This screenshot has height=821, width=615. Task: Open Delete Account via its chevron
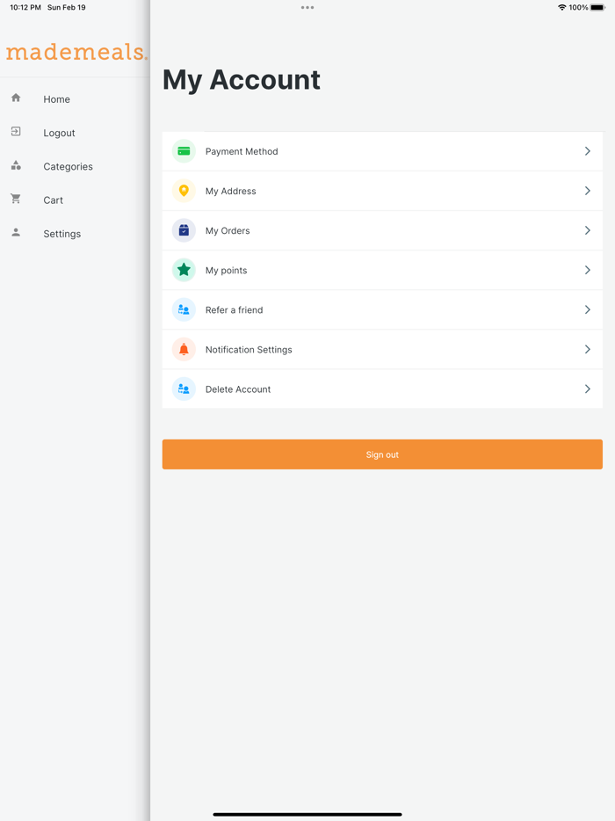point(587,389)
